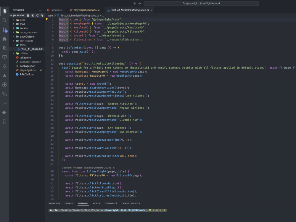296x222 pixels.
Task: Refresh the Explorer file tree
Action: click(37, 15)
